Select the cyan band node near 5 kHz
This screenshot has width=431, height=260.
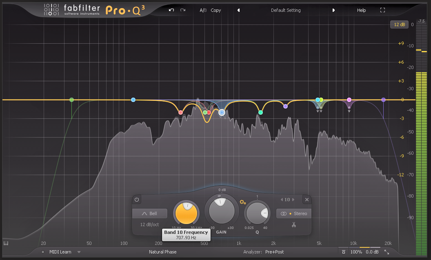point(318,100)
